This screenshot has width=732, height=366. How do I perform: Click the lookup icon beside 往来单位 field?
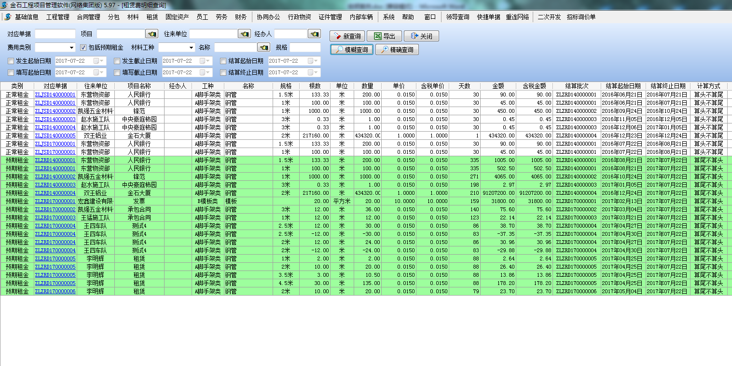click(245, 34)
